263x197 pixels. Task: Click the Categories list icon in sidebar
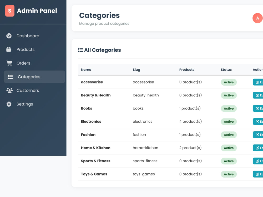(10, 77)
